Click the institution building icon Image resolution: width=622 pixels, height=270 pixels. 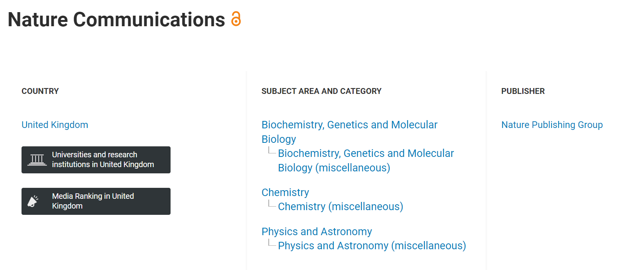pyautogui.click(x=37, y=160)
